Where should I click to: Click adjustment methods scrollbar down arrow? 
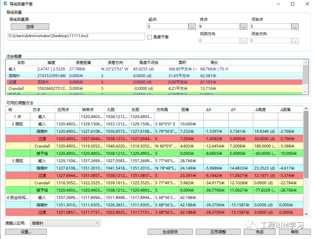tap(306, 214)
